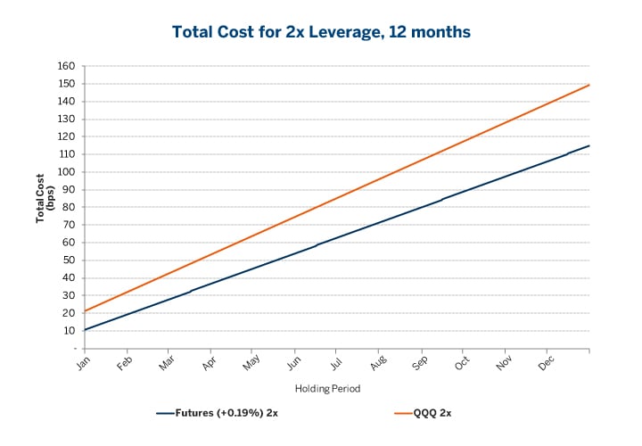Click the 10 value on the y-axis
Screen dimensions: 642x446
(x=69, y=331)
